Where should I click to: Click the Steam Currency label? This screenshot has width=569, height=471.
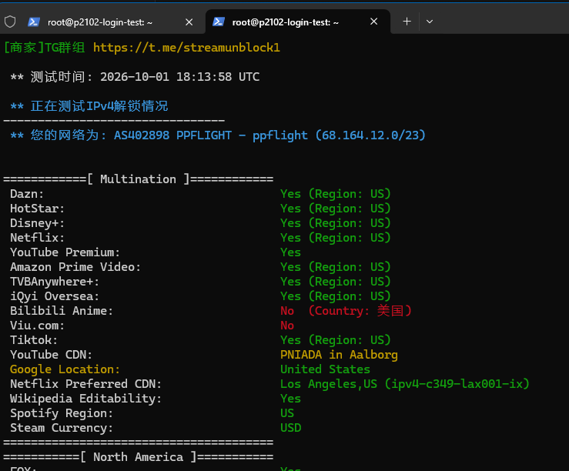coord(62,428)
